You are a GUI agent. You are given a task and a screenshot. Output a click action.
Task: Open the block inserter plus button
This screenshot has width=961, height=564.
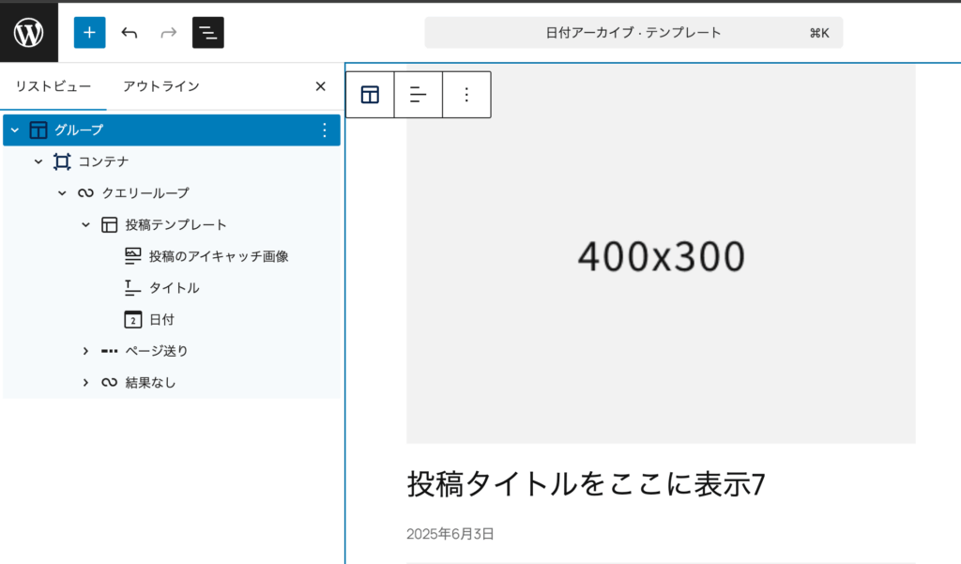(x=89, y=33)
